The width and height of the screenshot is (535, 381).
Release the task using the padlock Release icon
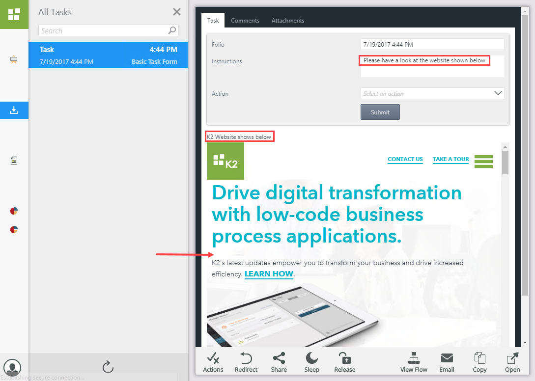[x=344, y=362]
